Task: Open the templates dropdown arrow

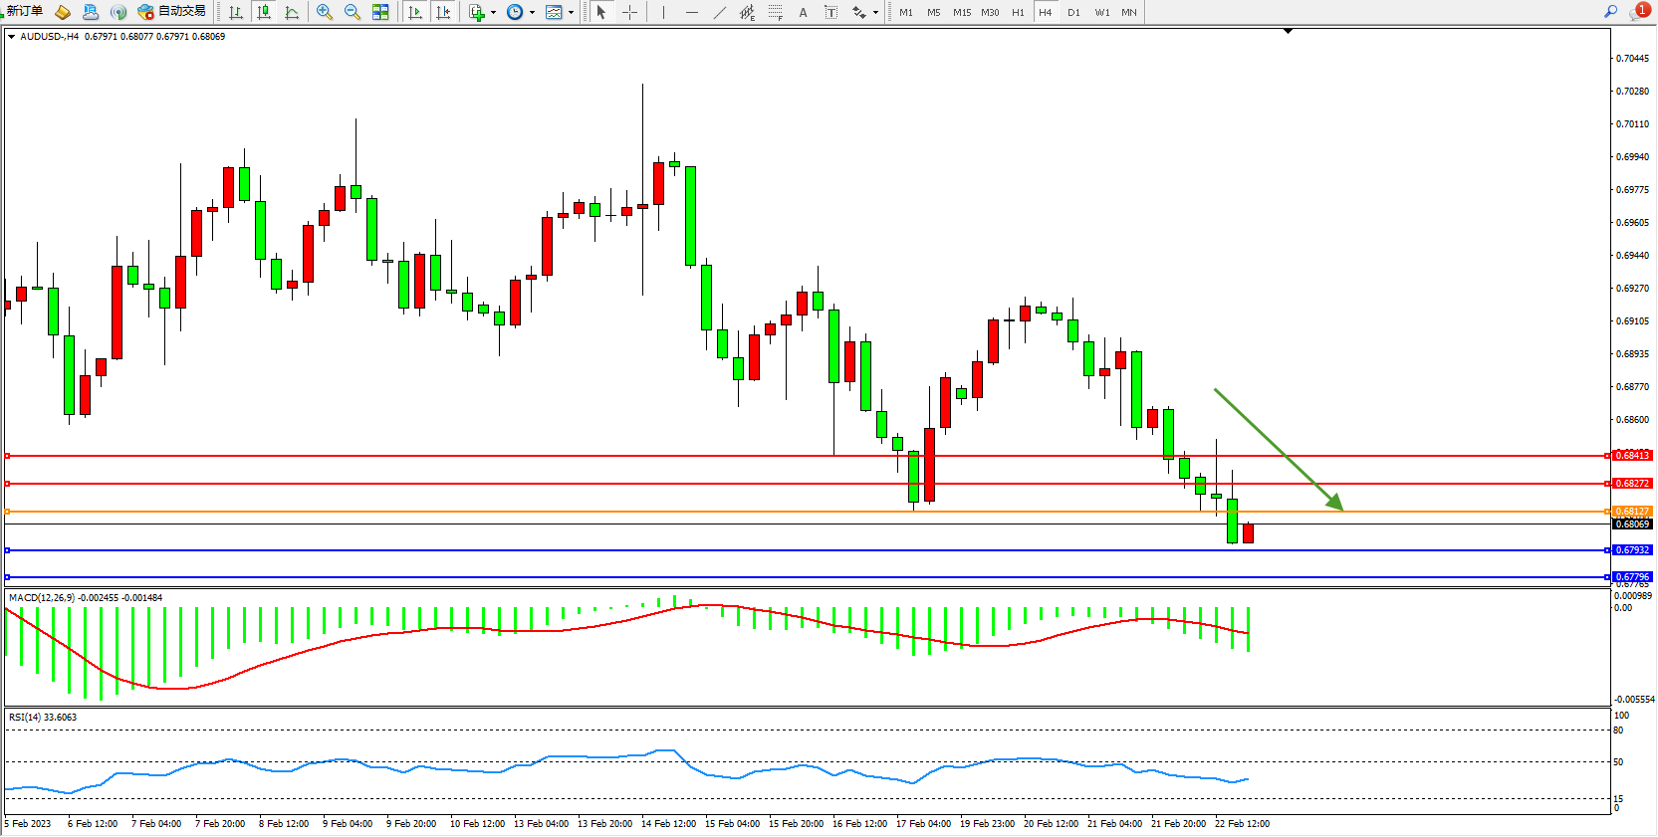Action: 571,13
